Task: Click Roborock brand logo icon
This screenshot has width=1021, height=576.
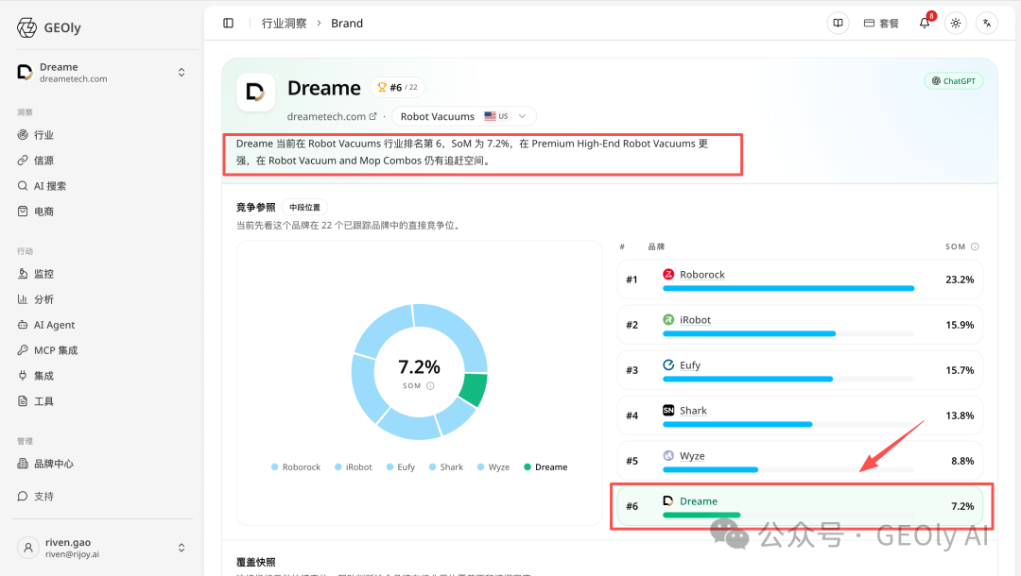Action: [668, 275]
